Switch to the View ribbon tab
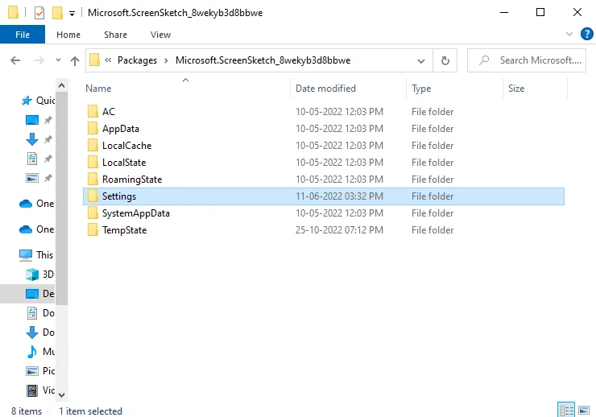596x417 pixels. point(160,35)
